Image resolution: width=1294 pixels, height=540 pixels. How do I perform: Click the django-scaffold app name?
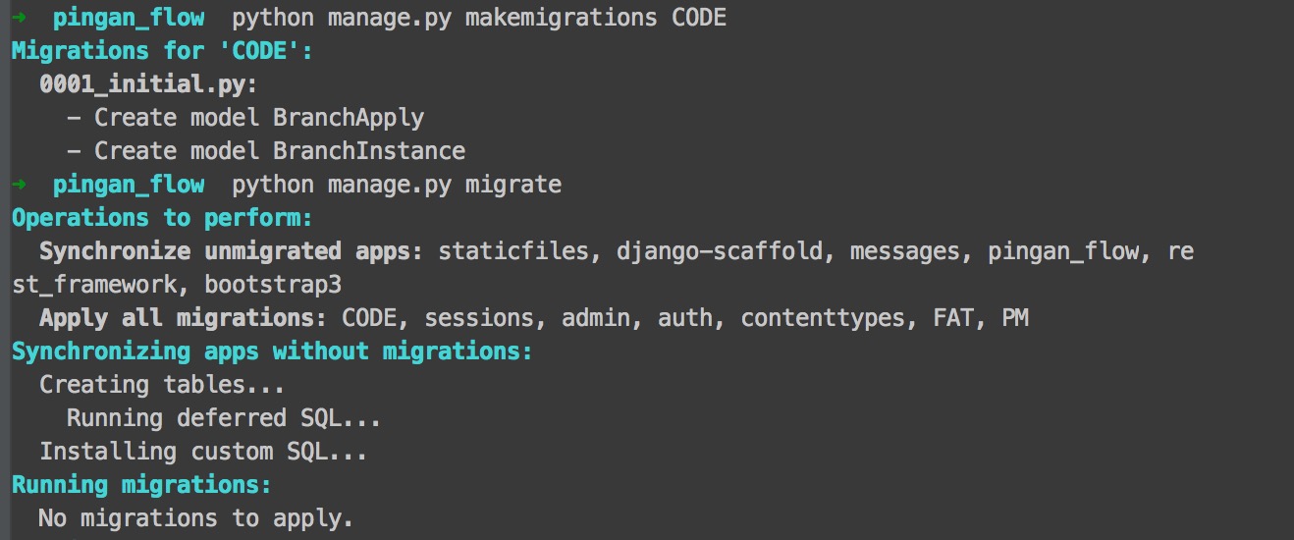pos(720,251)
